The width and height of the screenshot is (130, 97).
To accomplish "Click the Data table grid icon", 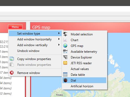I will (65, 74).
